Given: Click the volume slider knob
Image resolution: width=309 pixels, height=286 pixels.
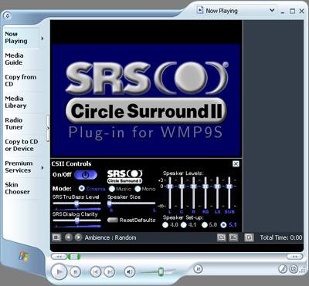Looking at the screenshot, I should [161, 271].
